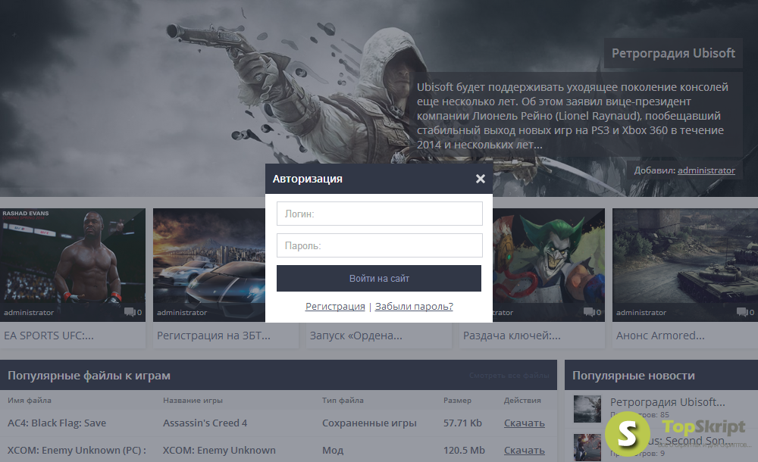Open the Запуск «Ордена... title
Image resolution: width=758 pixels, height=462 pixels.
[x=356, y=336]
